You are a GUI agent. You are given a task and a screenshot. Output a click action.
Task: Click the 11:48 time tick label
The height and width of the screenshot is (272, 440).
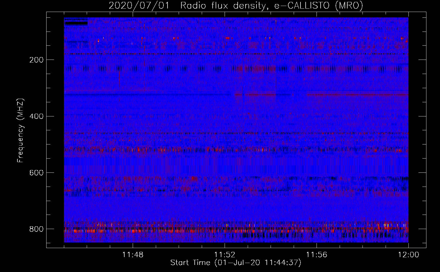[133, 255]
